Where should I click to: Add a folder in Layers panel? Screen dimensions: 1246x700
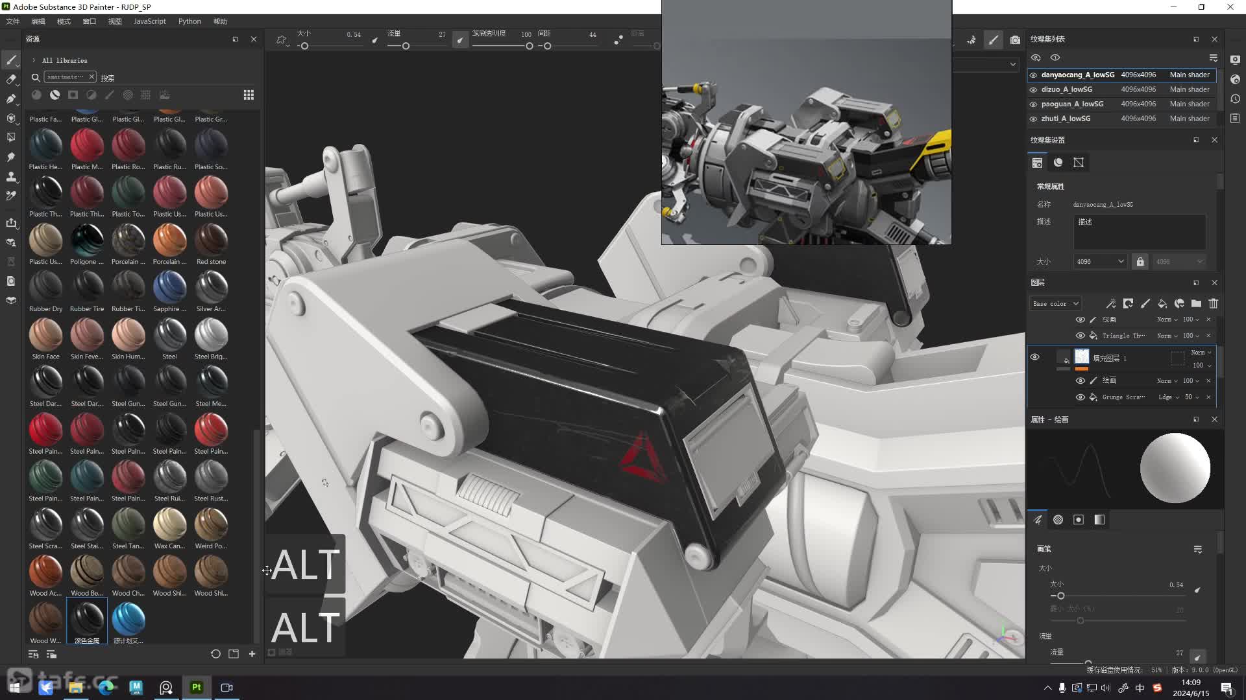(x=1196, y=303)
